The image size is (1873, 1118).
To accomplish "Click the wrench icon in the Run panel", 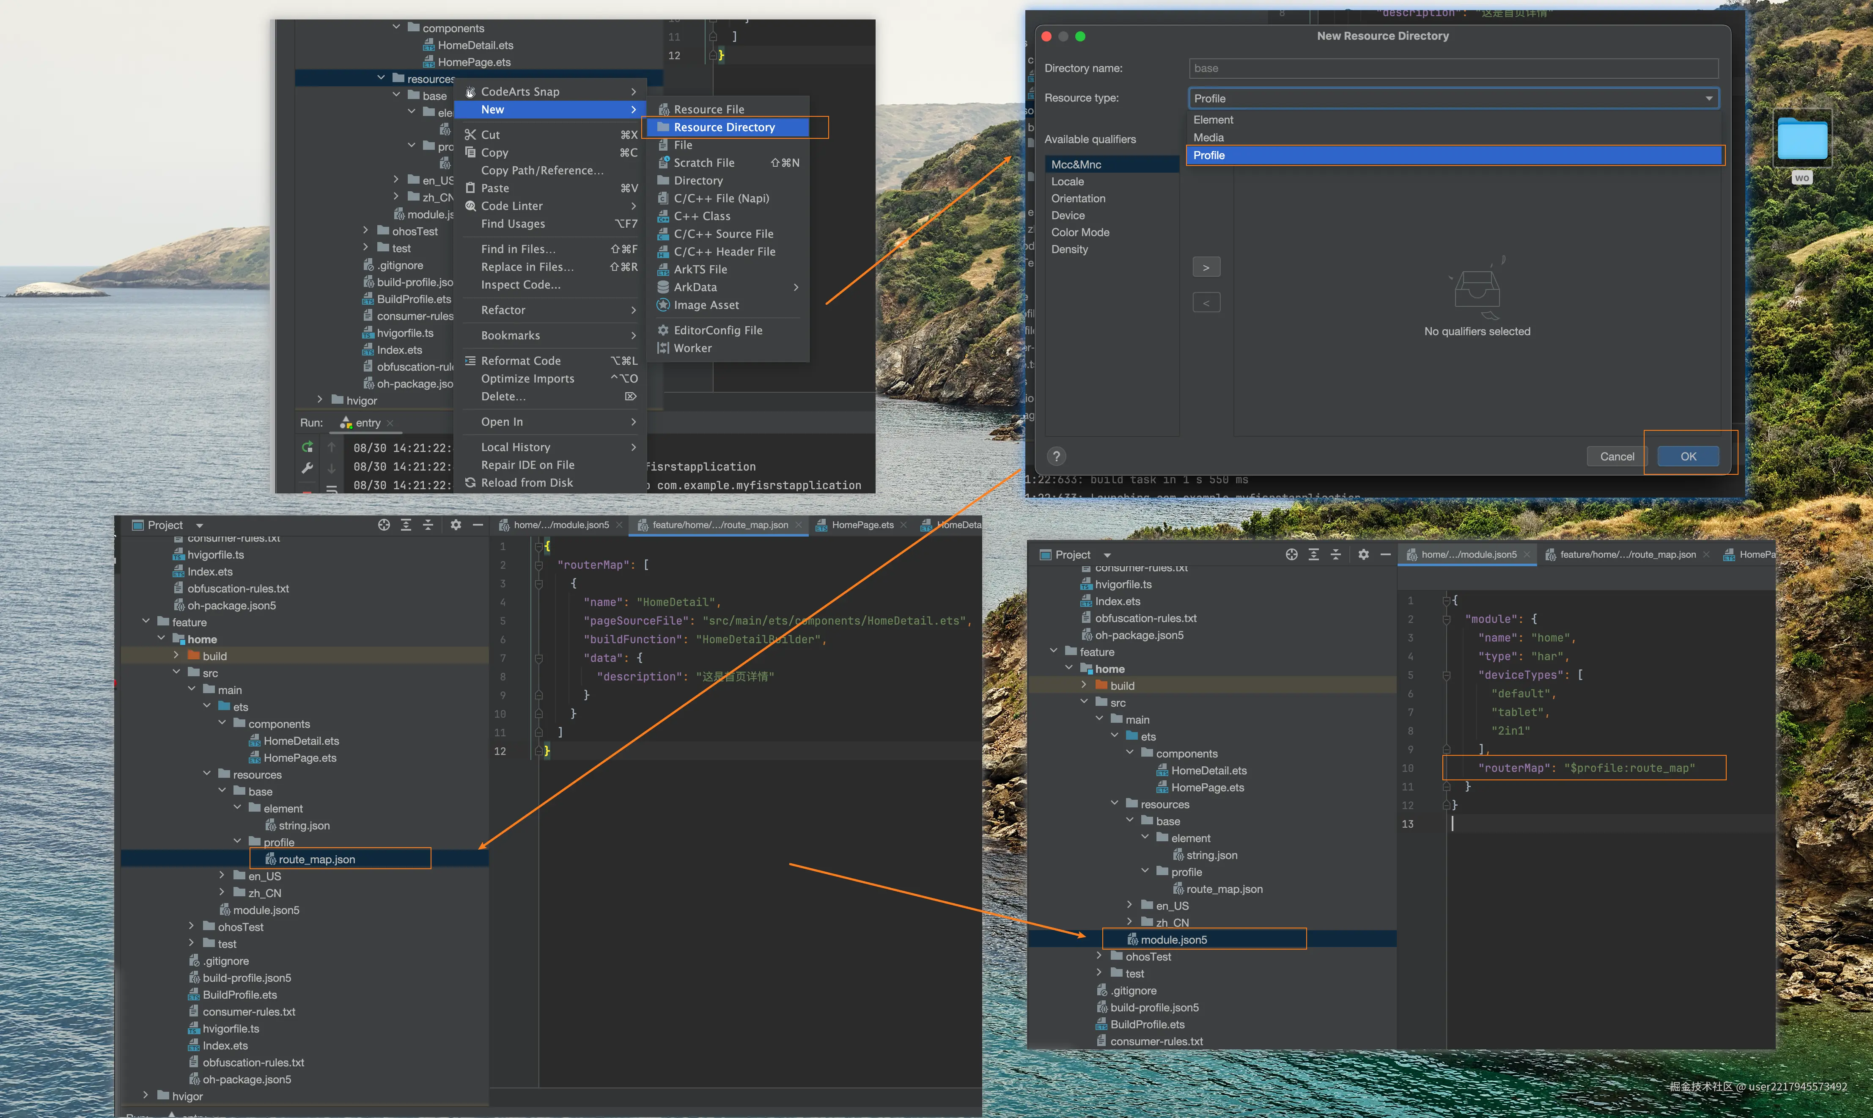I will pyautogui.click(x=307, y=468).
